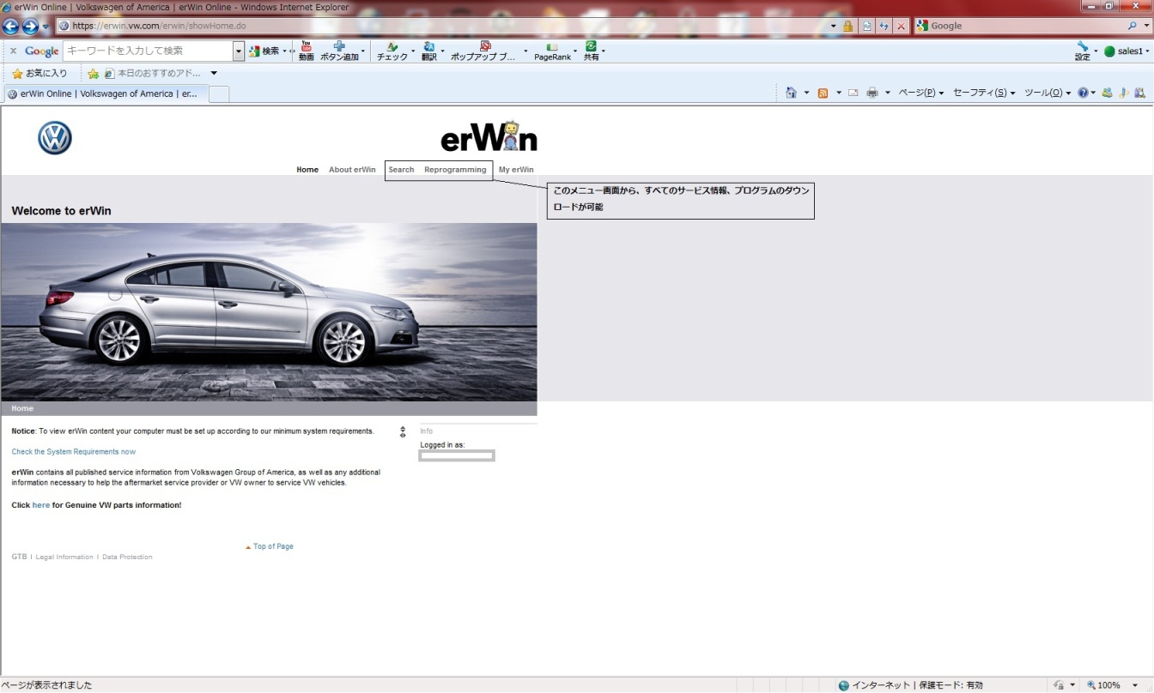Open the セーフティ(S) menu
Screen dimensions: 1154x693
[984, 93]
